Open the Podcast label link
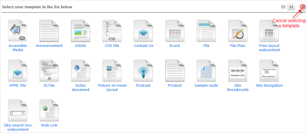306x133 pixels. coord(143,85)
